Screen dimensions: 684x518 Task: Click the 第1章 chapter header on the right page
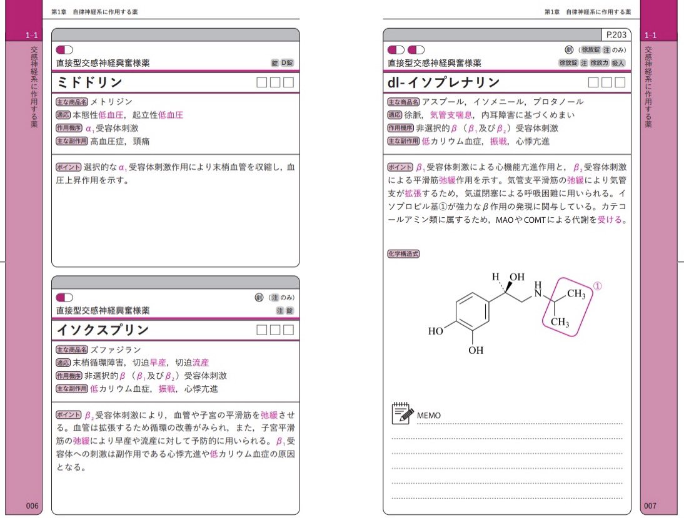click(x=588, y=12)
